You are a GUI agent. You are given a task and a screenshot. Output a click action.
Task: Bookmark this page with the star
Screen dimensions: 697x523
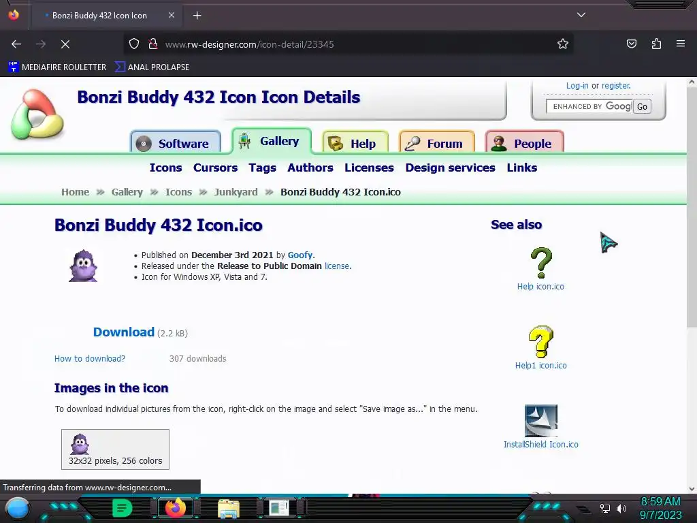(563, 44)
